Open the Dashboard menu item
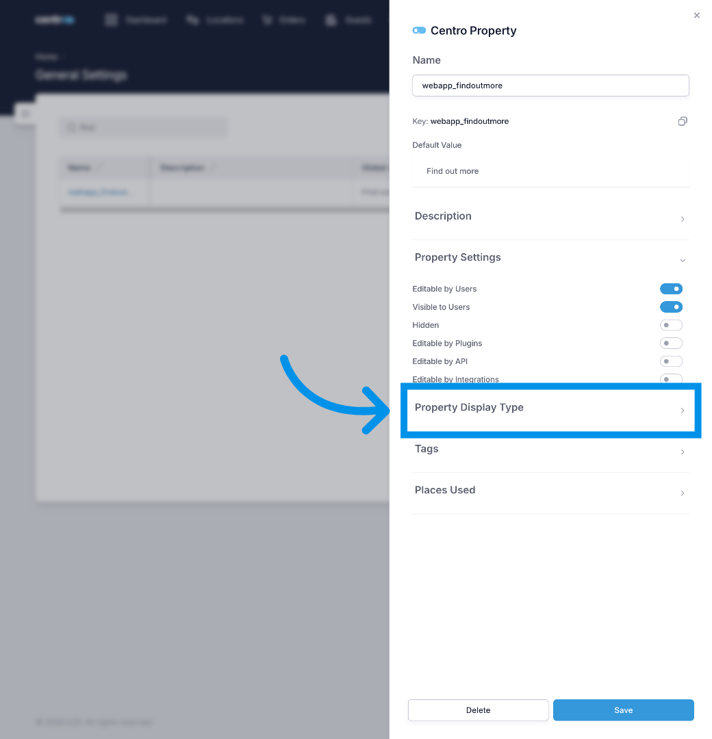This screenshot has width=712, height=739. pos(136,20)
